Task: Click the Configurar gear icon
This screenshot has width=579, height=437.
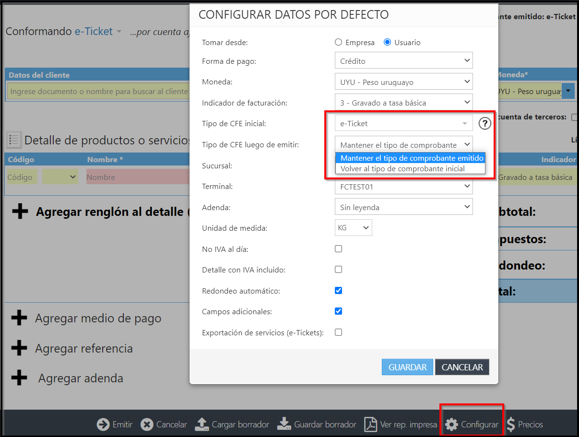Action: click(x=451, y=425)
